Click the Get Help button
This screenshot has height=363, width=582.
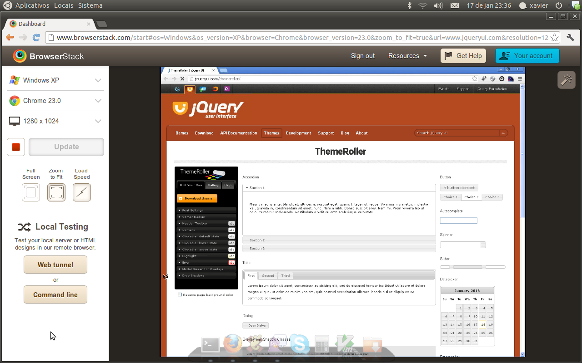coord(463,56)
